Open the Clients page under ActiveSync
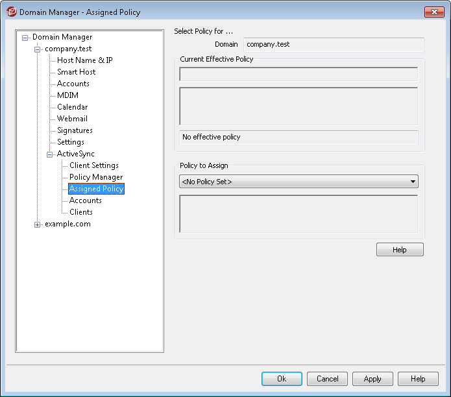The image size is (451, 397). click(81, 212)
